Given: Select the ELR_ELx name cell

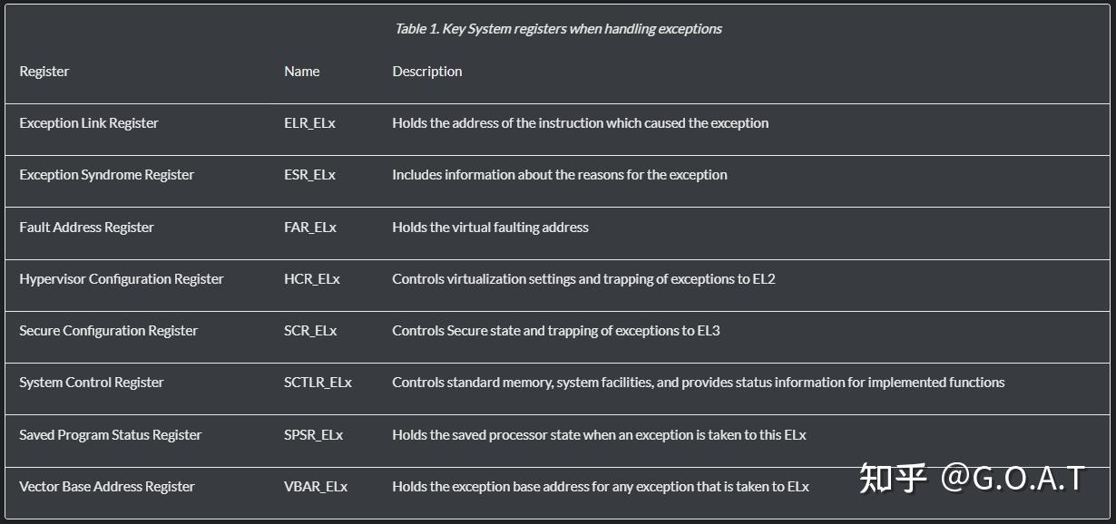Looking at the screenshot, I should (309, 123).
